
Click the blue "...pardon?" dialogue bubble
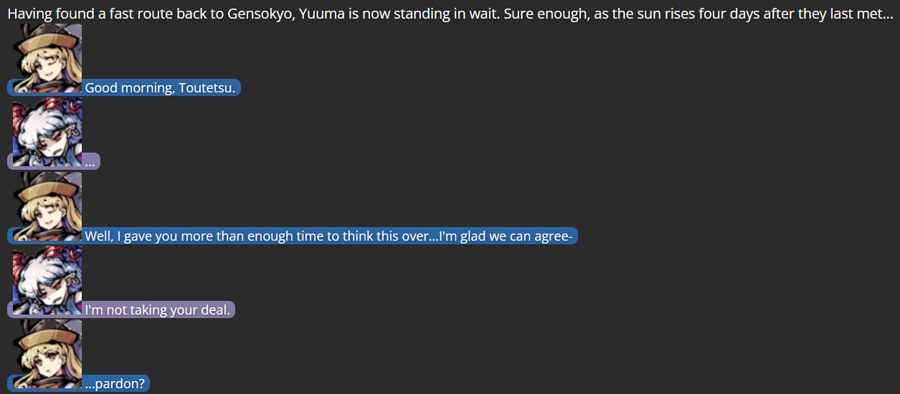[115, 384]
